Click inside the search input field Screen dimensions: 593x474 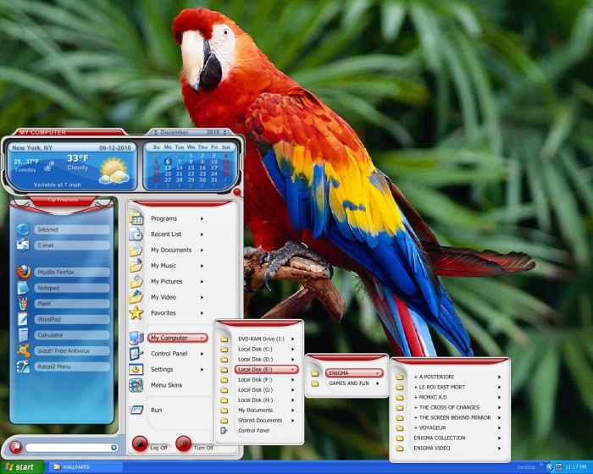(x=68, y=448)
